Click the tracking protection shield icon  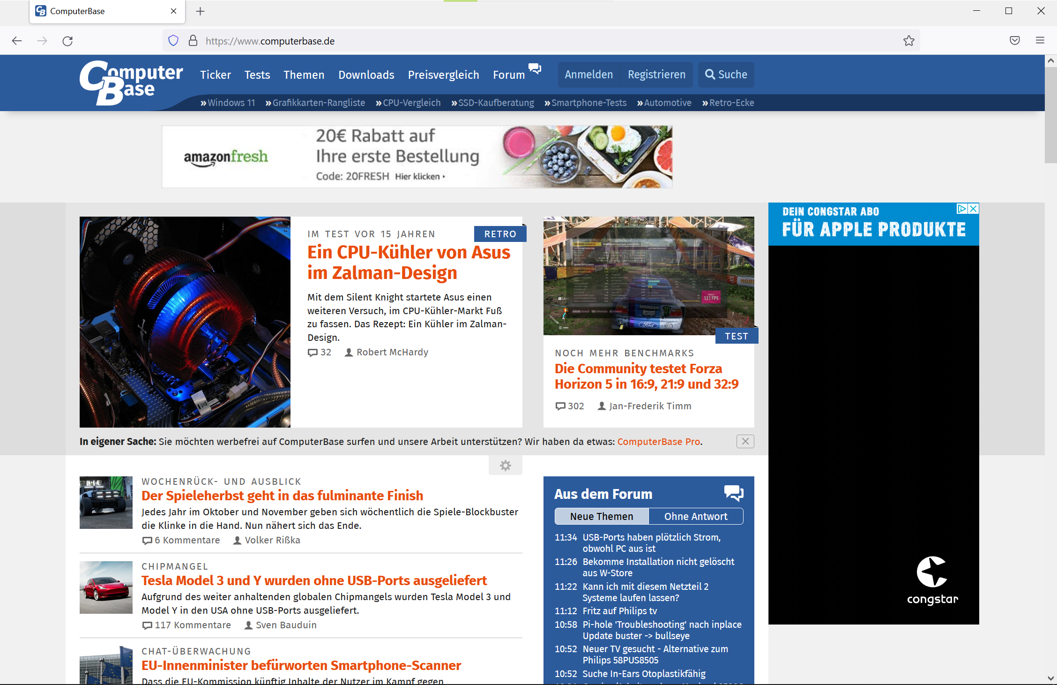tap(173, 41)
